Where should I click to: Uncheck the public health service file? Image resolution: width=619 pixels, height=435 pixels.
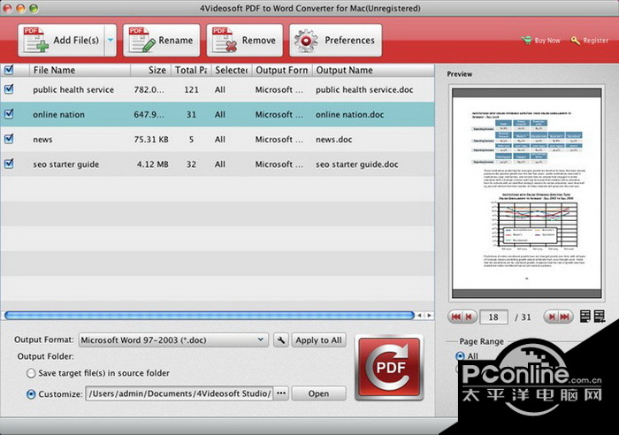tap(9, 89)
